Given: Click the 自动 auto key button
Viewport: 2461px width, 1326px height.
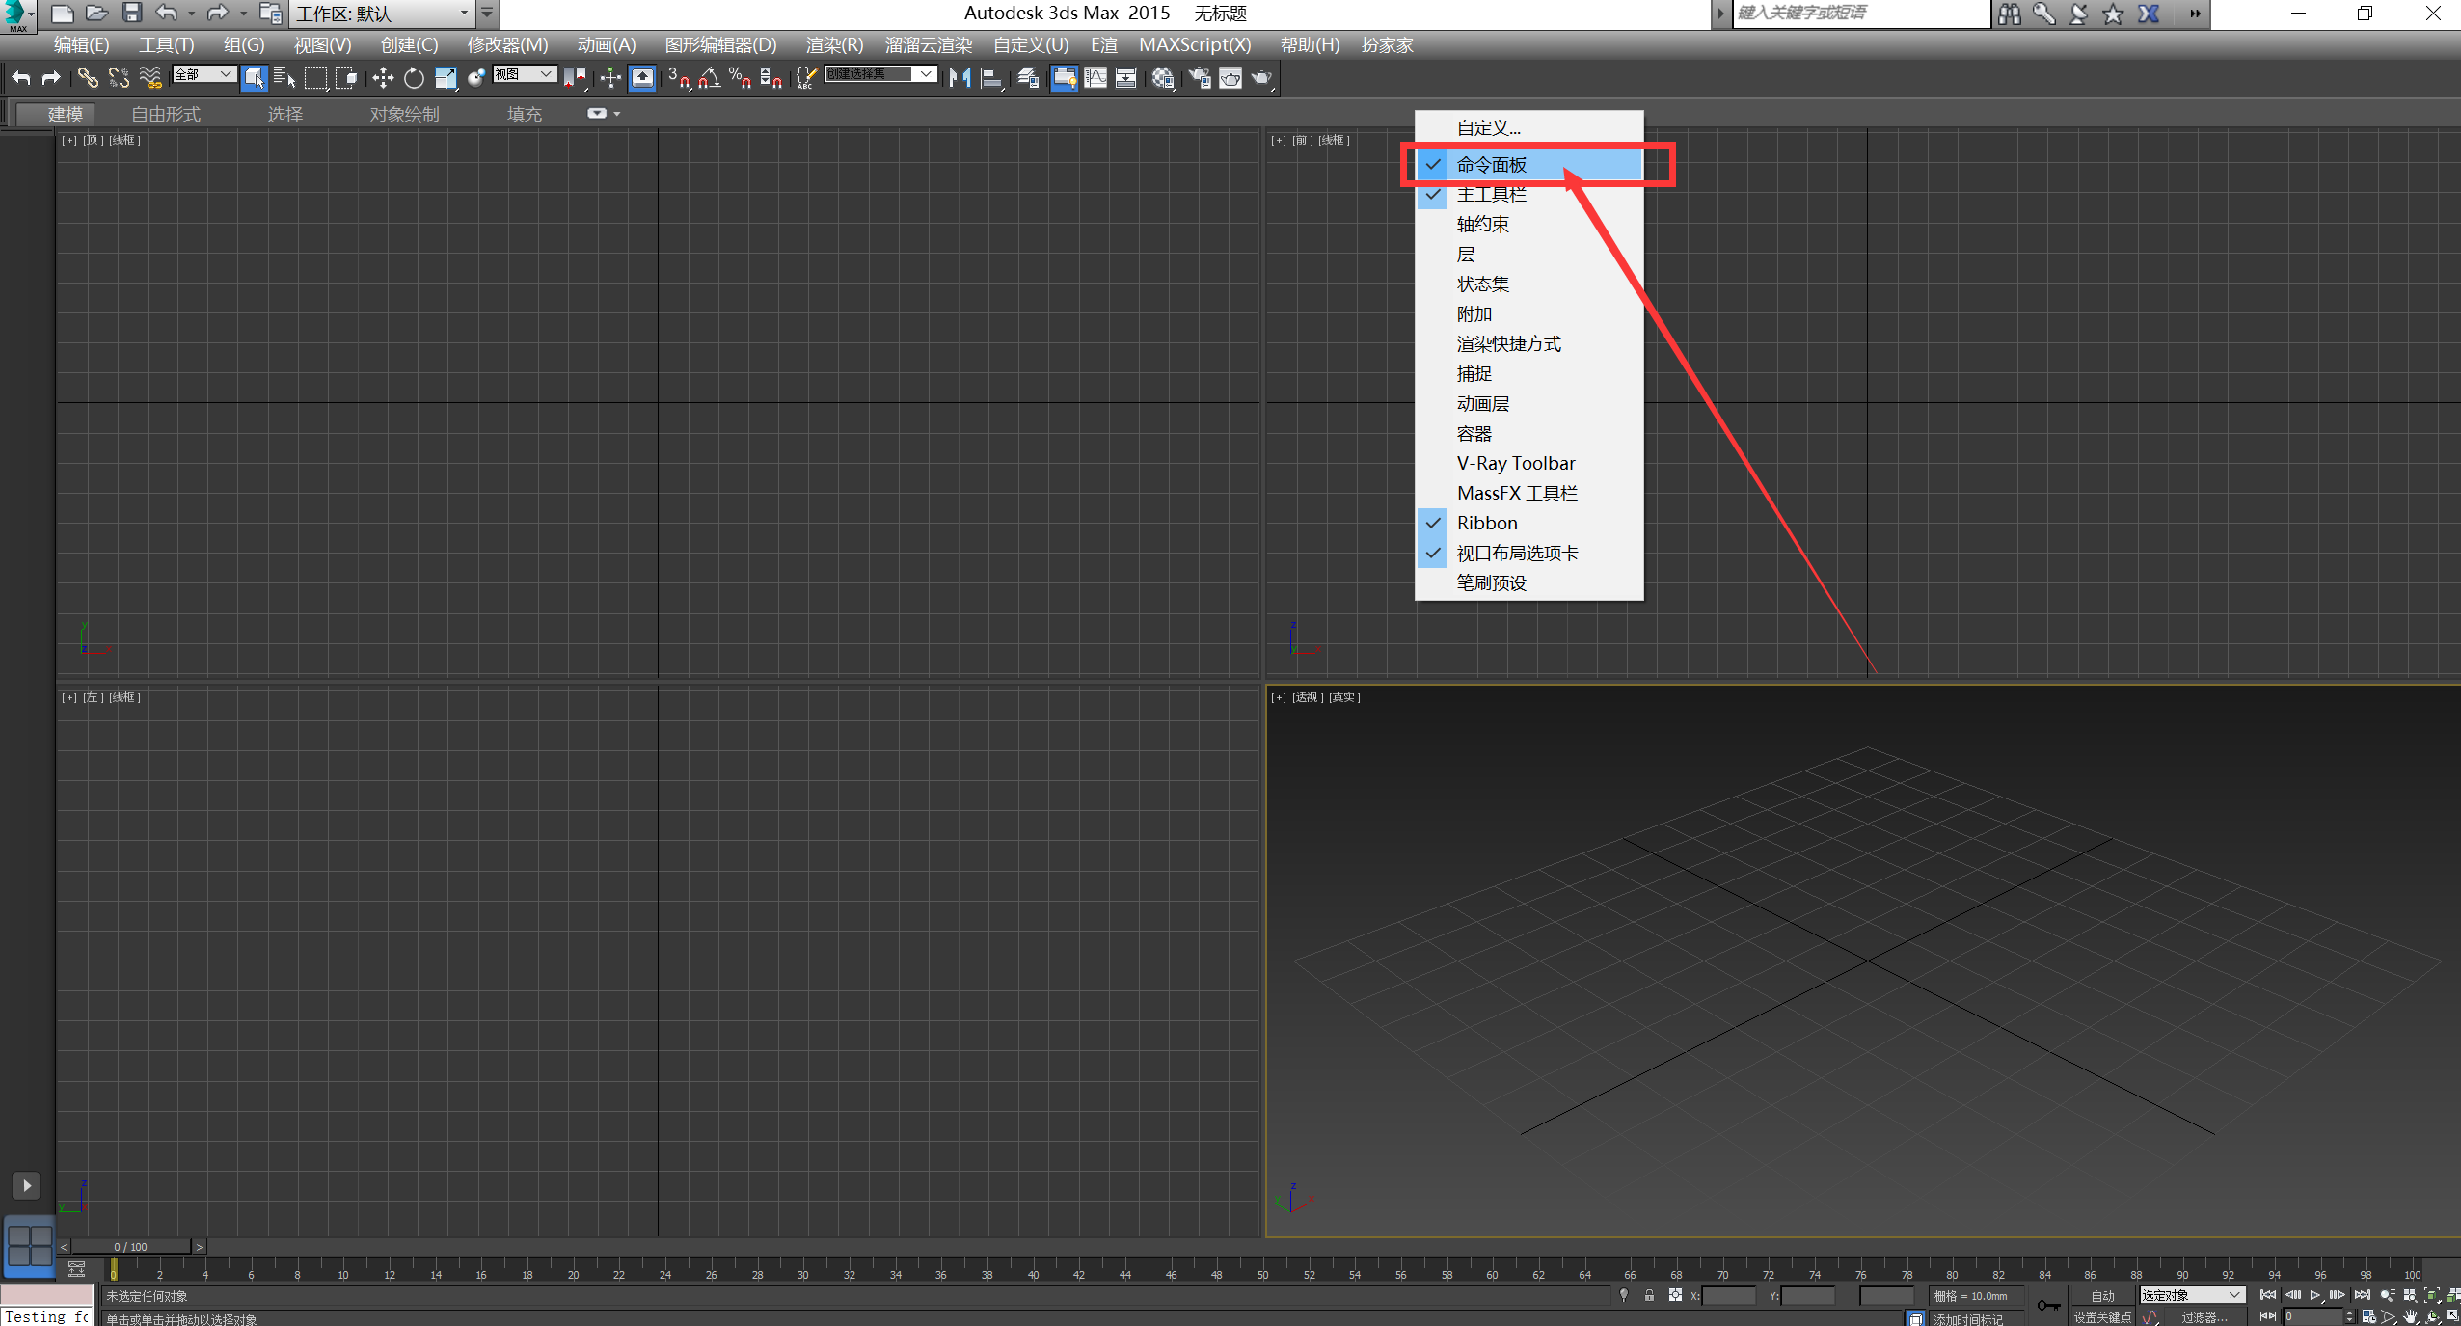Looking at the screenshot, I should coord(2102,1295).
